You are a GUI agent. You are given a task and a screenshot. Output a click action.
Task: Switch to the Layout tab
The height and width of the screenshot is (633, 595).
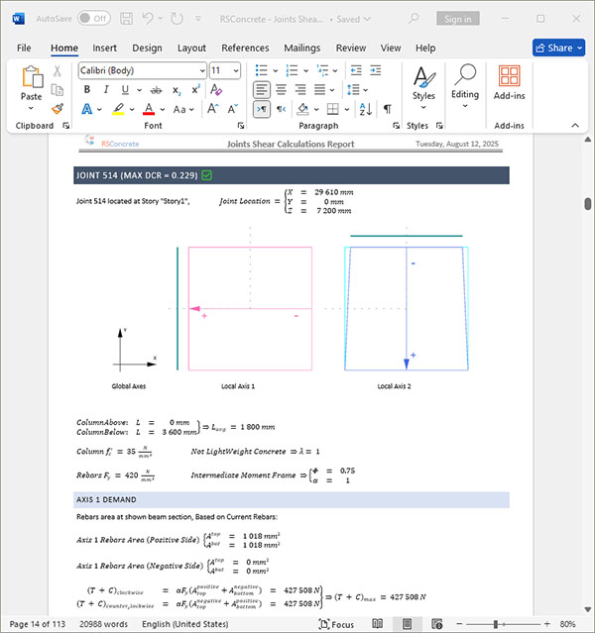pyautogui.click(x=191, y=48)
